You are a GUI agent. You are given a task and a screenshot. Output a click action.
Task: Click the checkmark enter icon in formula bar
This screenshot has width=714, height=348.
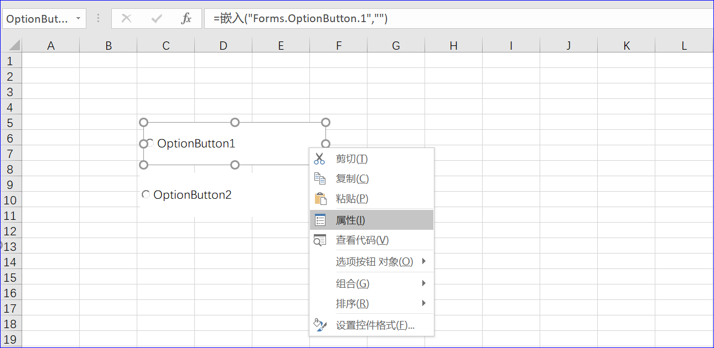pyautogui.click(x=156, y=18)
